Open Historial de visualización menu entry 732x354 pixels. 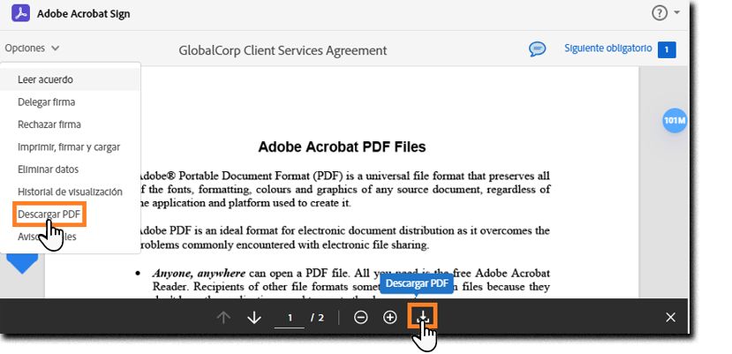click(71, 192)
